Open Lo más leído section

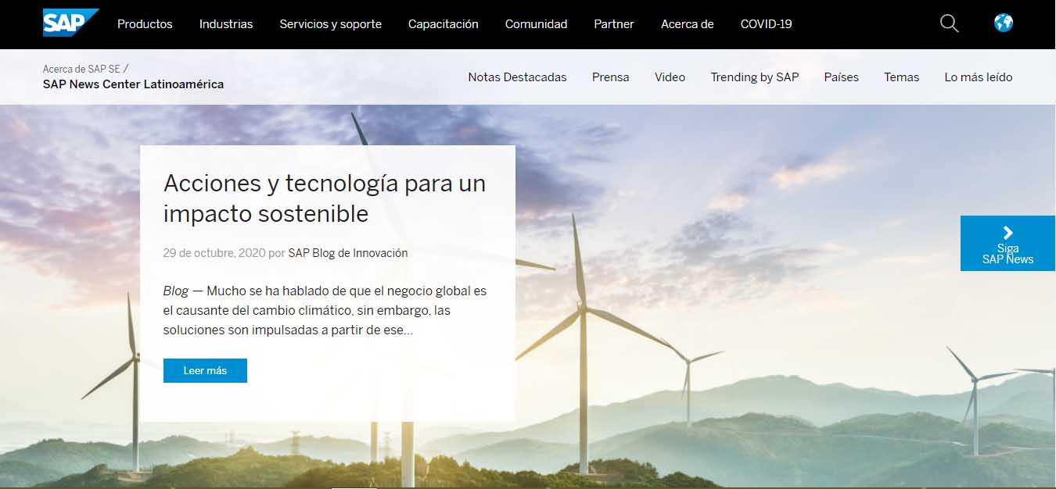979,77
